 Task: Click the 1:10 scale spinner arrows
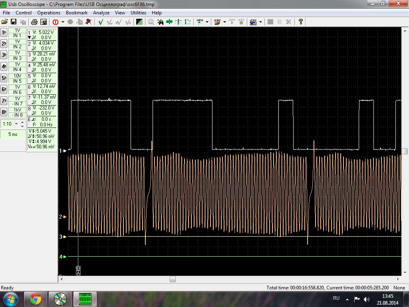pos(23,124)
